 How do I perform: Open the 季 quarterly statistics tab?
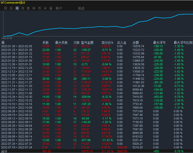pyautogui.click(x=28, y=8)
